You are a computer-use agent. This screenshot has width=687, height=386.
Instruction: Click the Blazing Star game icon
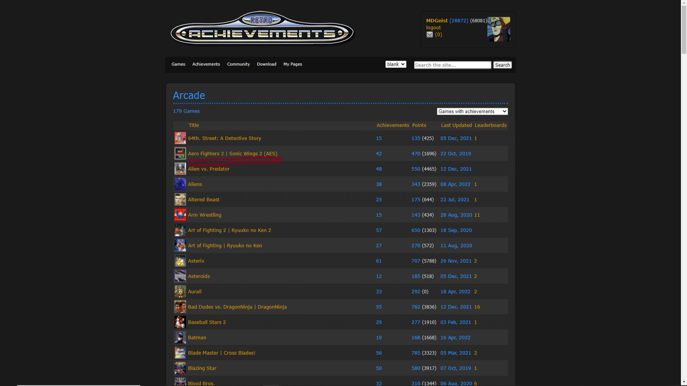pos(180,368)
